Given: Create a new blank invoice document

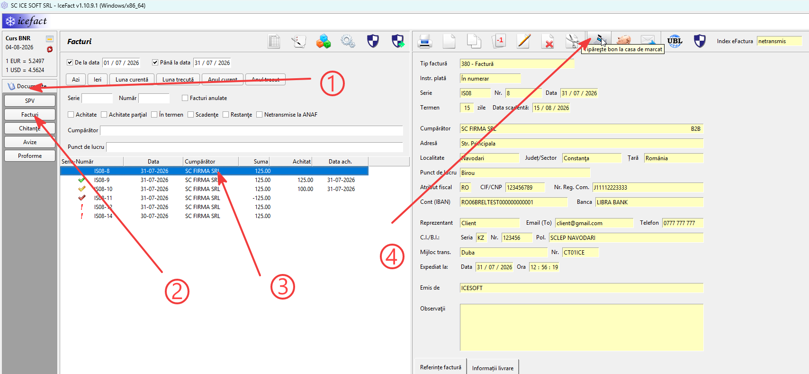Looking at the screenshot, I should click(449, 41).
